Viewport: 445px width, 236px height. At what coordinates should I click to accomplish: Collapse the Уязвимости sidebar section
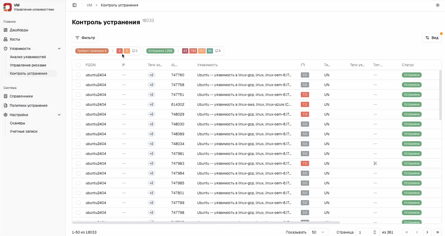59,49
